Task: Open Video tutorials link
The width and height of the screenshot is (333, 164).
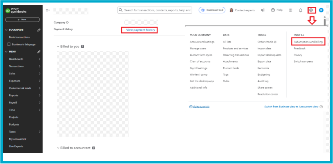Action: (199, 107)
